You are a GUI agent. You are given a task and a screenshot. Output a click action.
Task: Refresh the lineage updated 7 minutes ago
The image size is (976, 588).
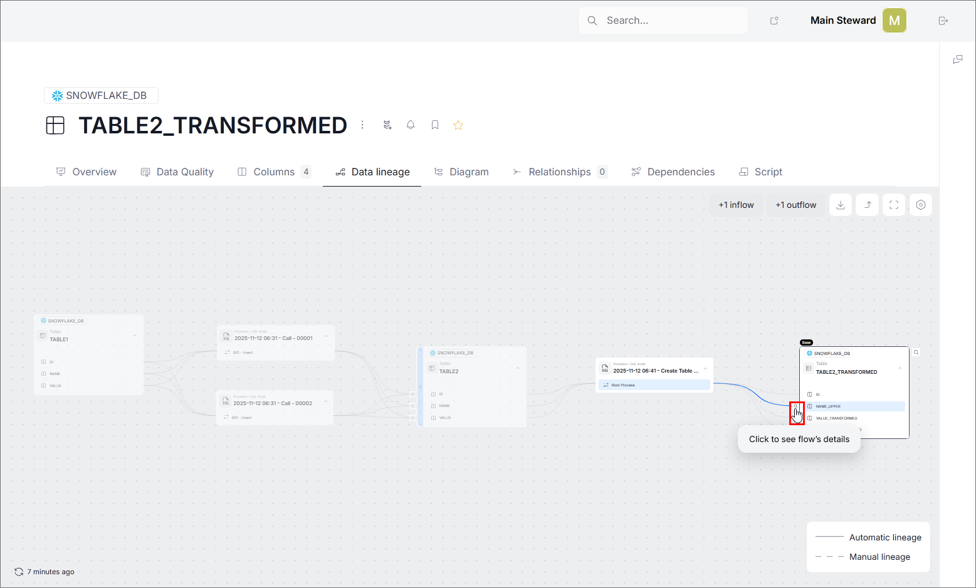(19, 572)
